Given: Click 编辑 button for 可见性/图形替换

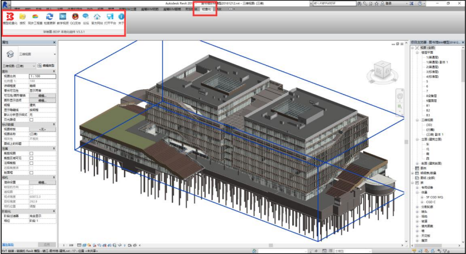Looking at the screenshot, I should point(42,95).
